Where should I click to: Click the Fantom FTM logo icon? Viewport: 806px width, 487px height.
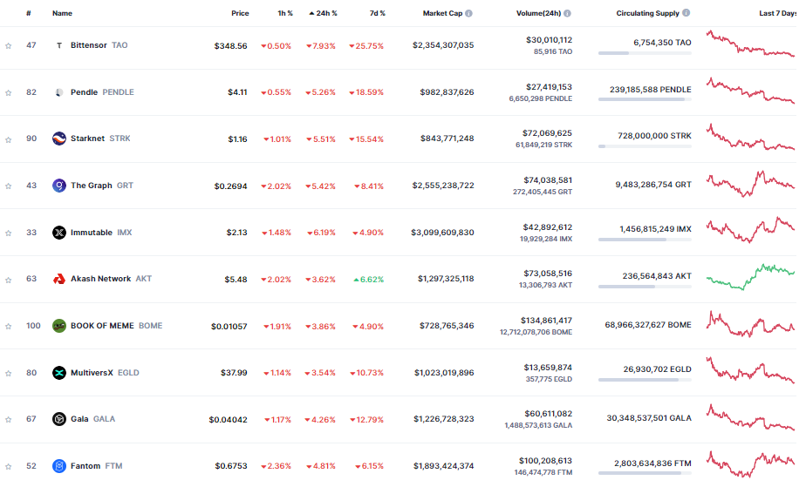click(59, 466)
